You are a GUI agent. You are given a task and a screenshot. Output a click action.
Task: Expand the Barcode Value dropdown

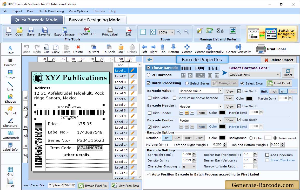point(221,91)
